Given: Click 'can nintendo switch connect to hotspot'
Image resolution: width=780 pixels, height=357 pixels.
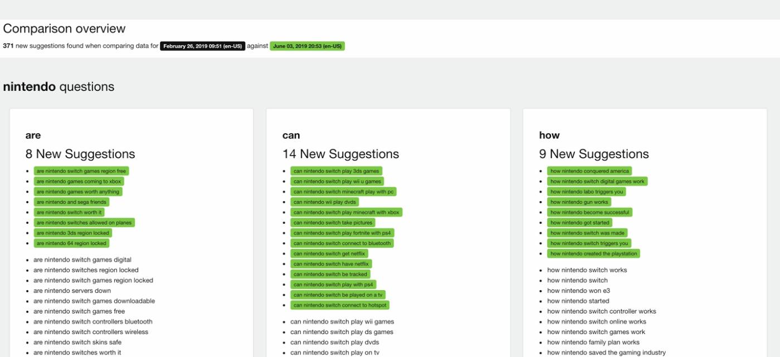Looking at the screenshot, I should coord(340,305).
